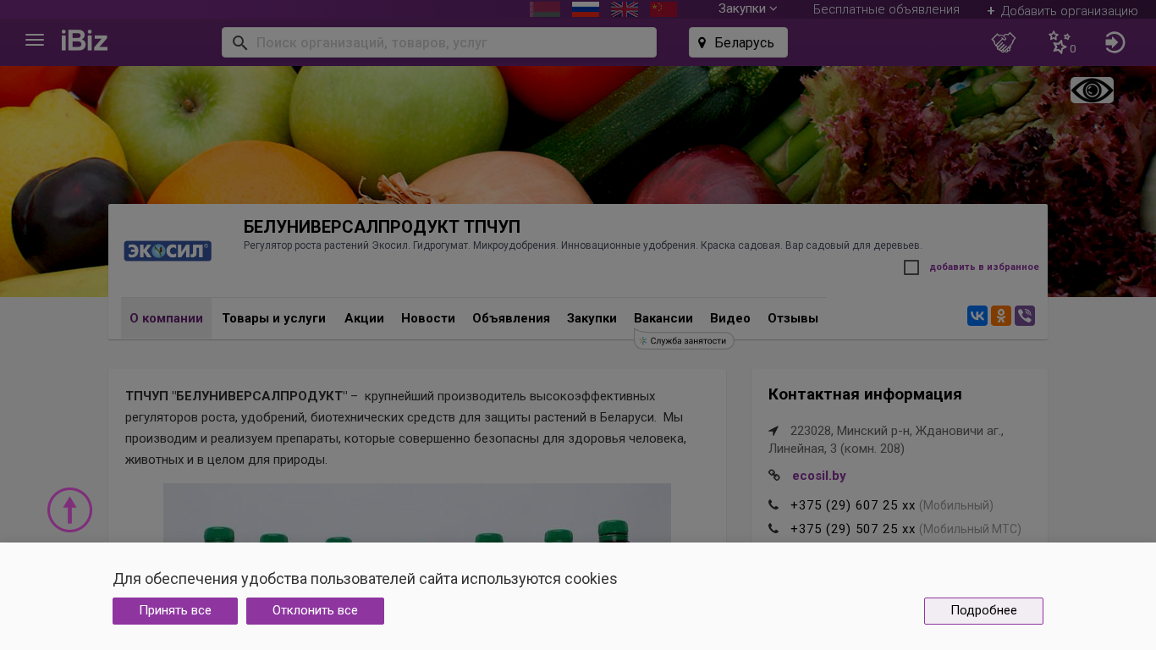
Task: Click the login arrow icon
Action: tap(1115, 42)
